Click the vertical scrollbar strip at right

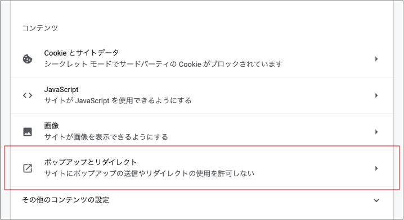pyautogui.click(x=398, y=110)
